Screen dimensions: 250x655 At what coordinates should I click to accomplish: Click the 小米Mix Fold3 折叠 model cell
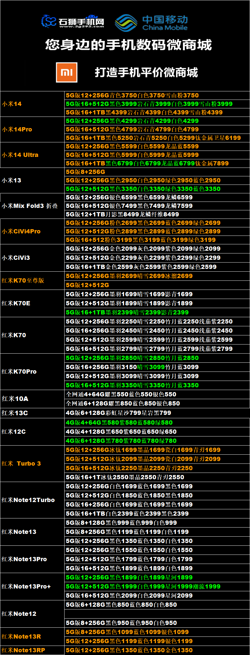pyautogui.click(x=32, y=206)
